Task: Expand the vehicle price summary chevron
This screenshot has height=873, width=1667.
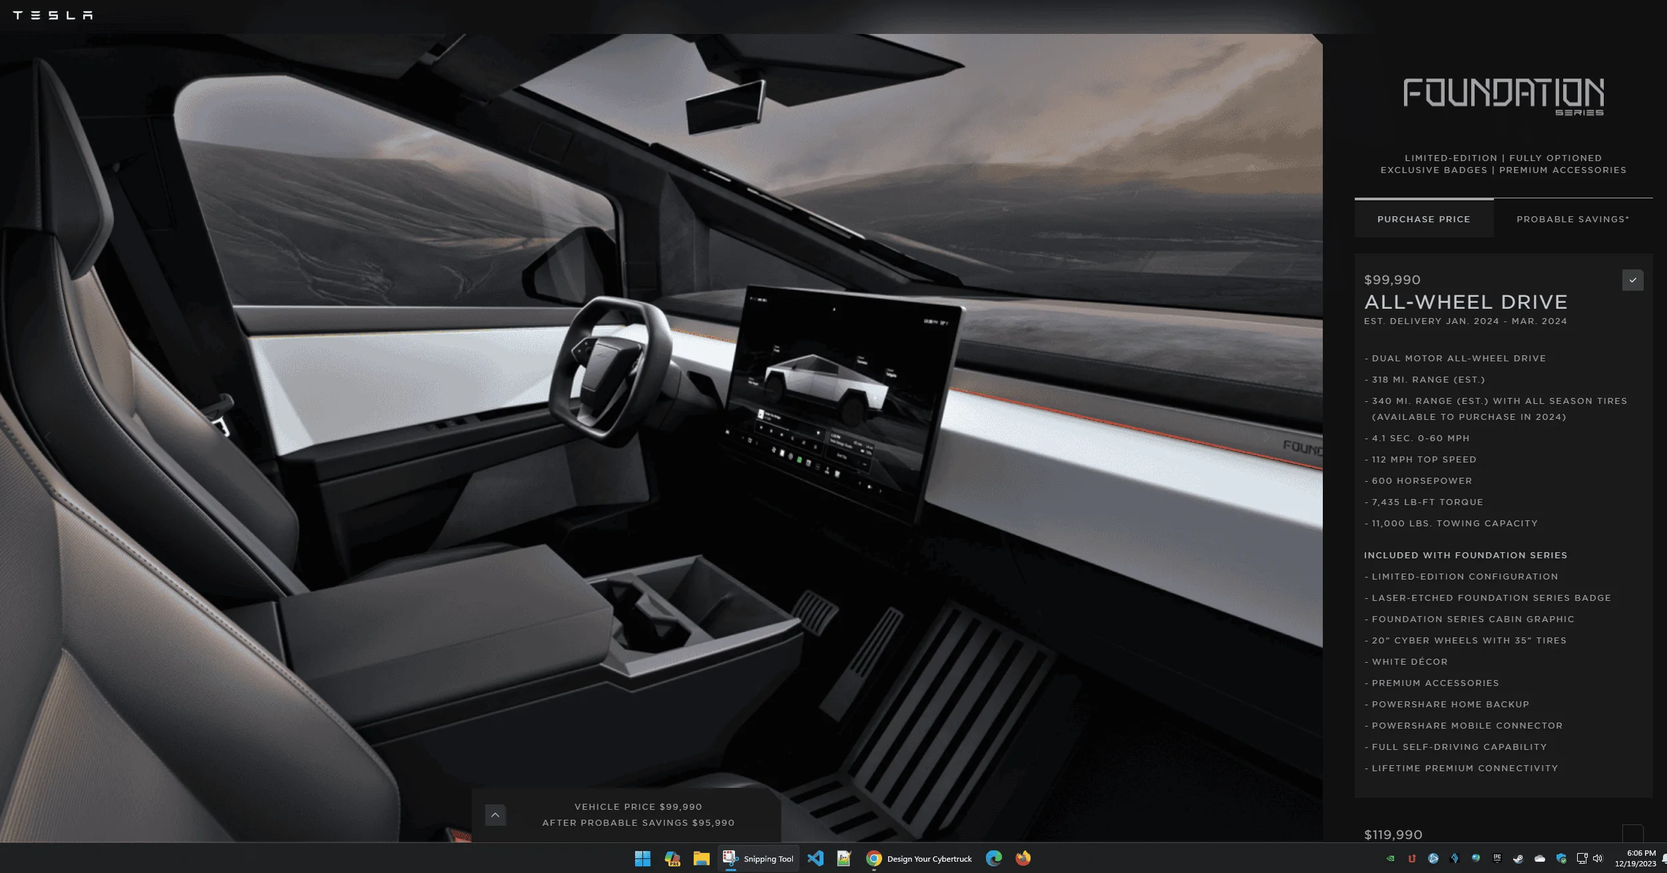Action: click(x=495, y=815)
